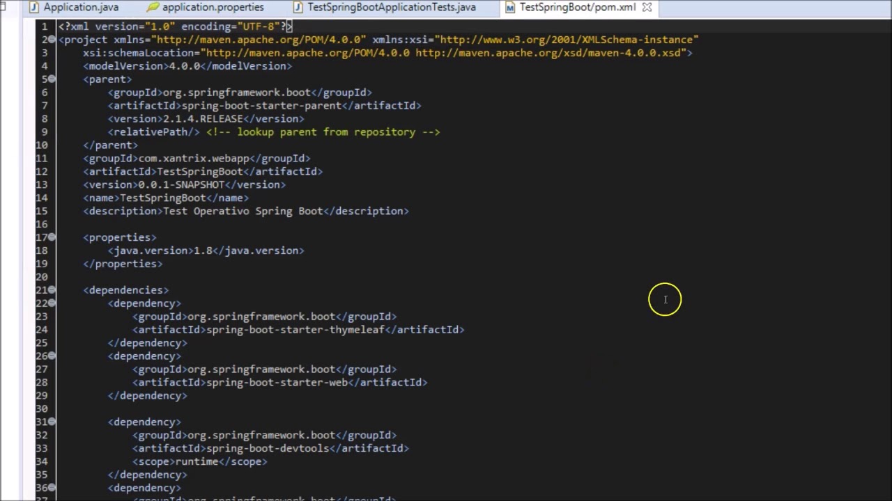Click line number 30 in the gutter
The image size is (892, 501).
[x=42, y=409]
